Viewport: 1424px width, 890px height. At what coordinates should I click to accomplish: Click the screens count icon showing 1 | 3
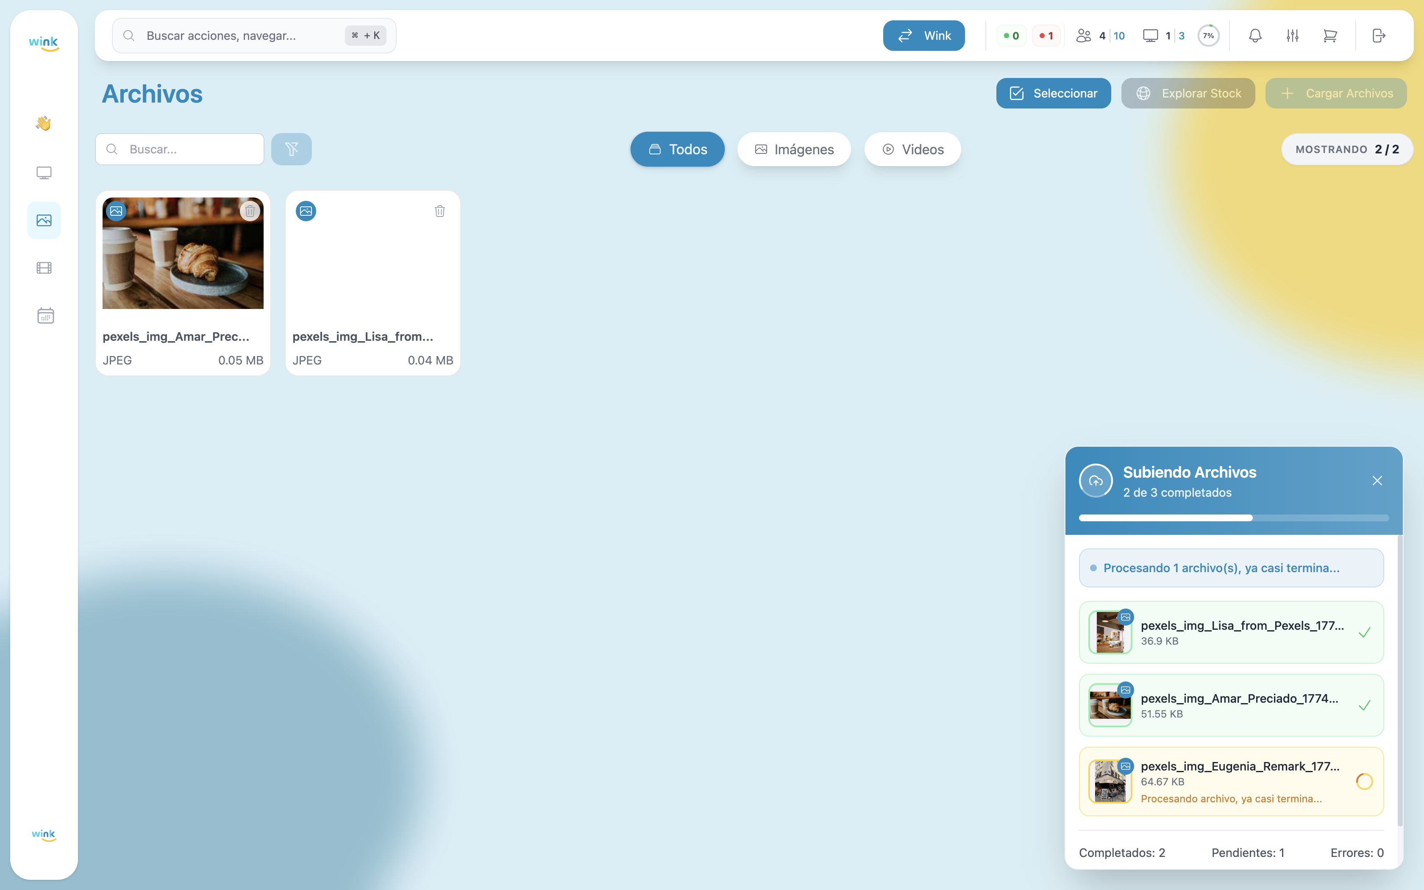tap(1150, 36)
